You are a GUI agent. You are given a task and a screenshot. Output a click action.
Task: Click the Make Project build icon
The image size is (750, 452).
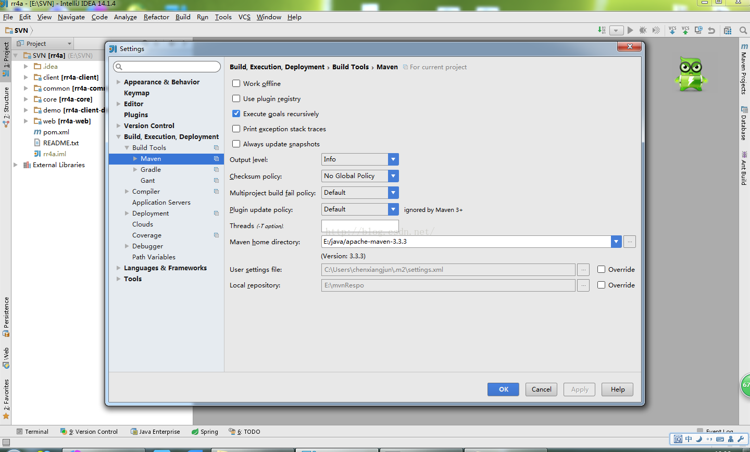[602, 30]
